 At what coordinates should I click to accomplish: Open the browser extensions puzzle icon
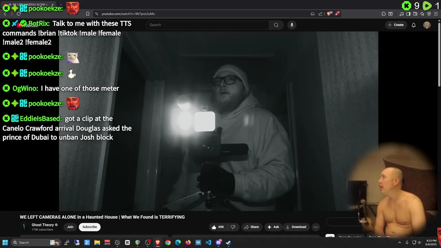[383, 14]
